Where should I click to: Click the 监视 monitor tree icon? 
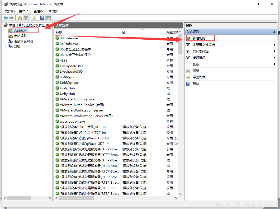11,47
